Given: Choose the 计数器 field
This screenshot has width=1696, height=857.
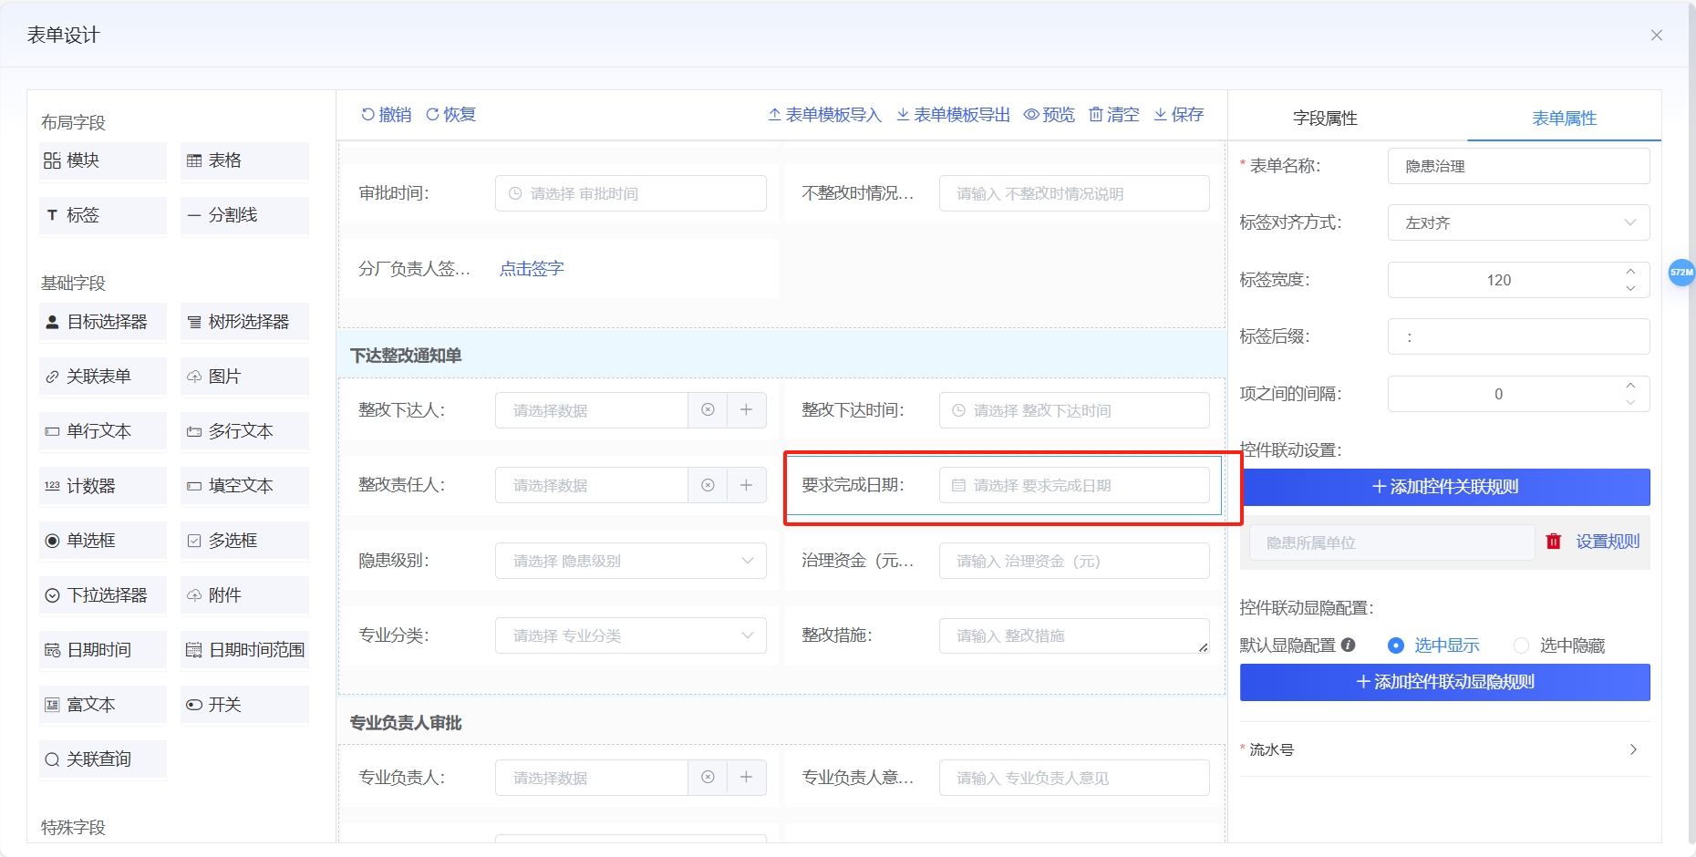Looking at the screenshot, I should click(x=102, y=486).
